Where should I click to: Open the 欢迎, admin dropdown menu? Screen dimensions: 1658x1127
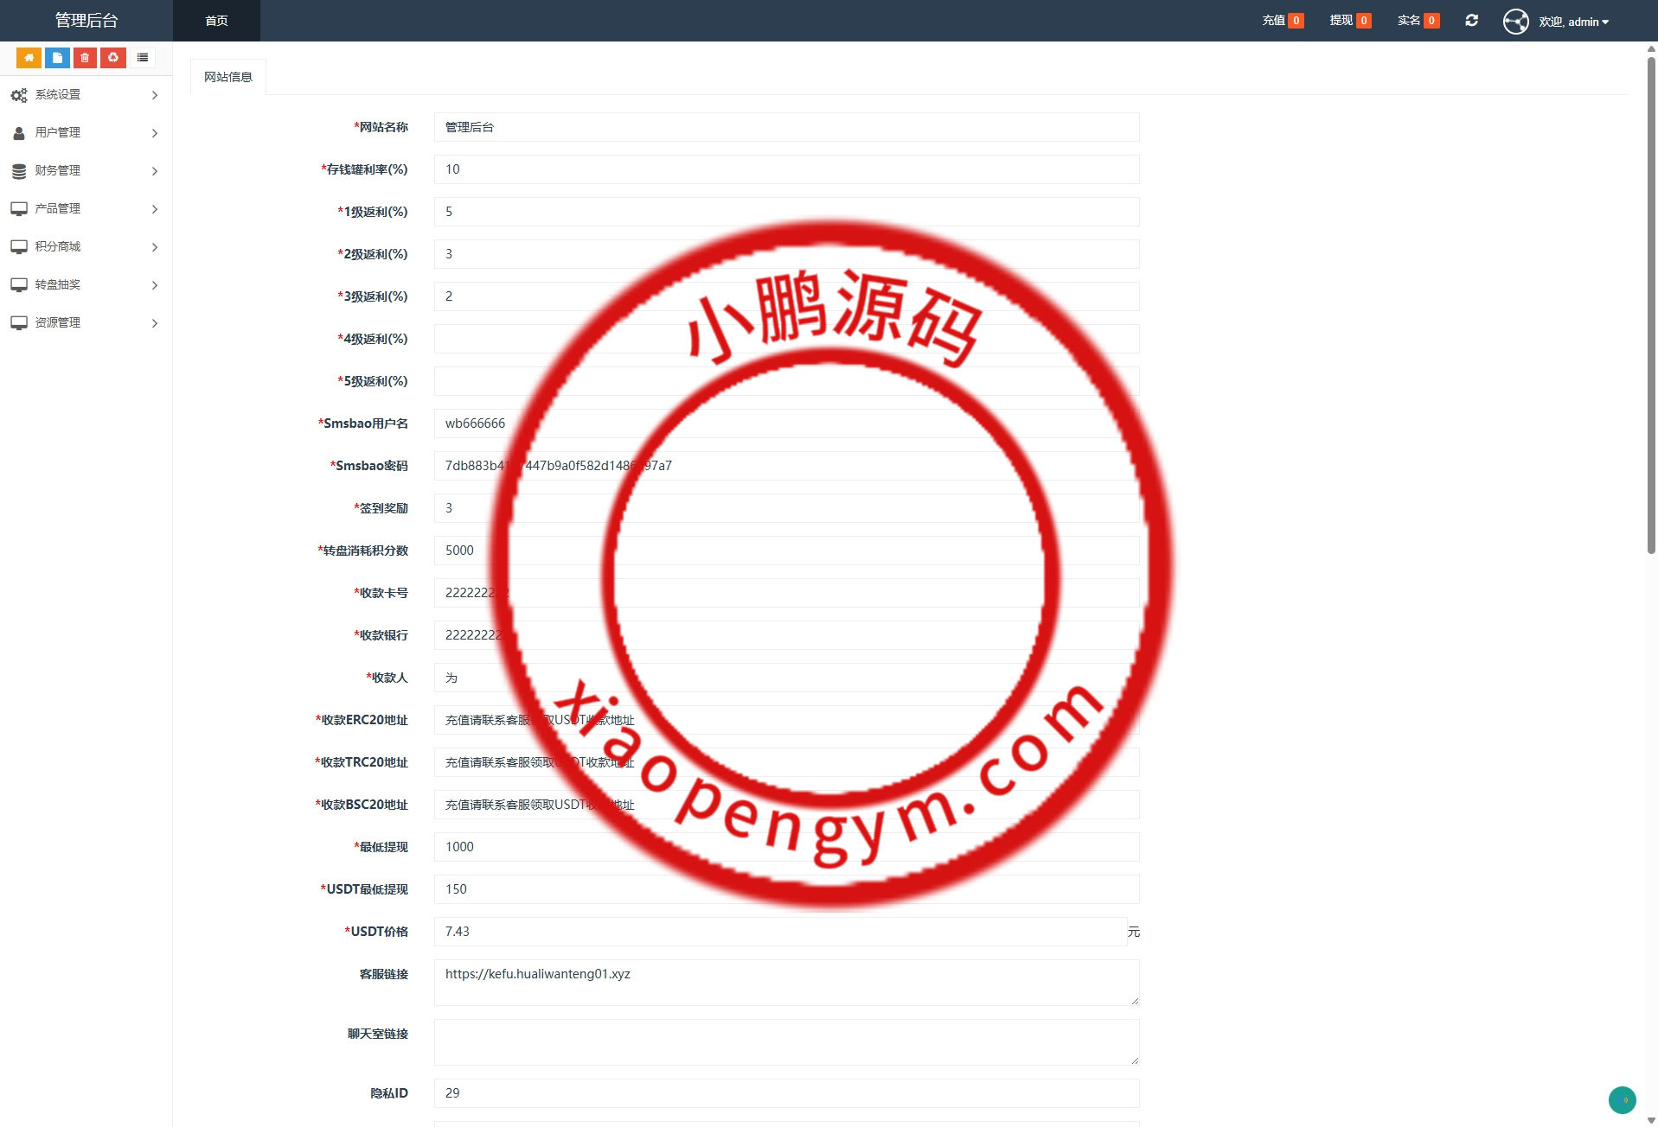pyautogui.click(x=1573, y=22)
